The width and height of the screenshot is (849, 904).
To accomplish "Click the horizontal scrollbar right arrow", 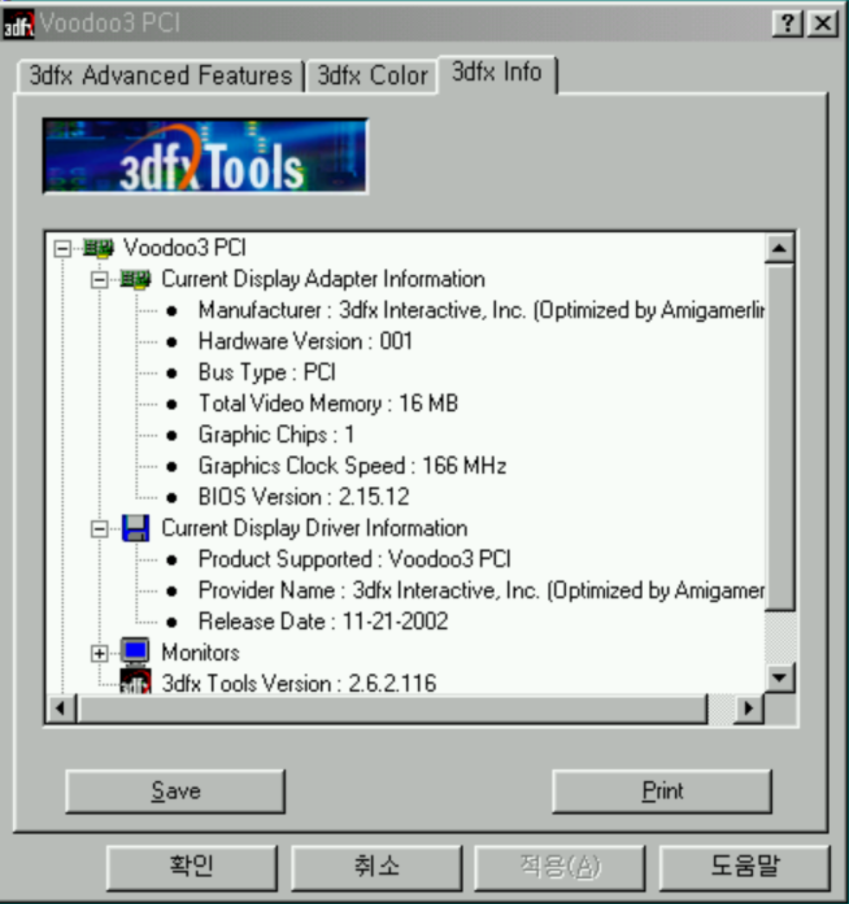I will (748, 709).
